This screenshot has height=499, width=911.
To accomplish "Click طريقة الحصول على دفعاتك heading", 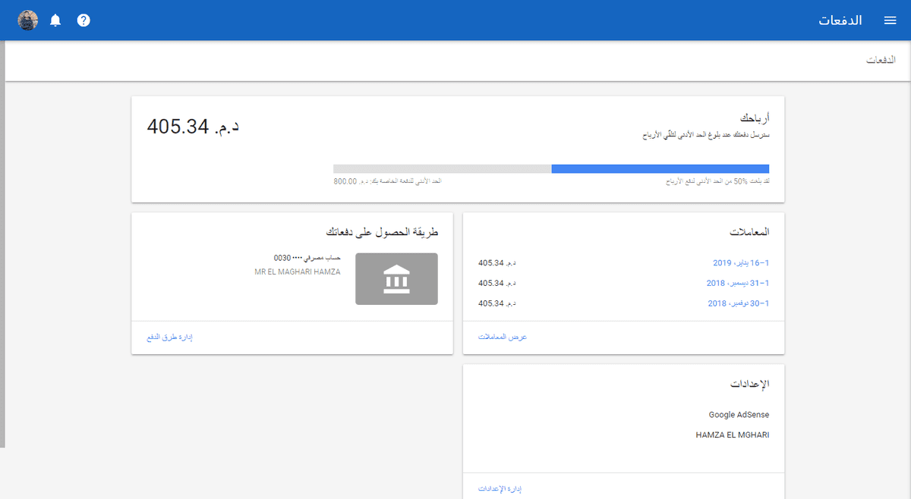I will pyautogui.click(x=382, y=231).
